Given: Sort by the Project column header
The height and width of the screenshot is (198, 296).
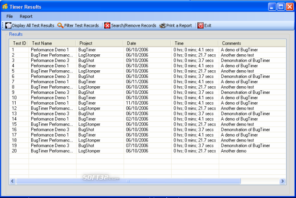Looking at the screenshot, I should 100,43.
